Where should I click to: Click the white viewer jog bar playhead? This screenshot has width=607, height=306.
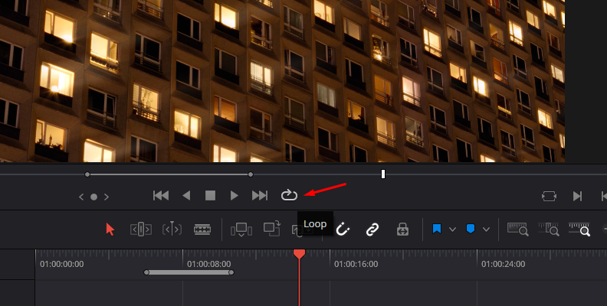(x=383, y=174)
